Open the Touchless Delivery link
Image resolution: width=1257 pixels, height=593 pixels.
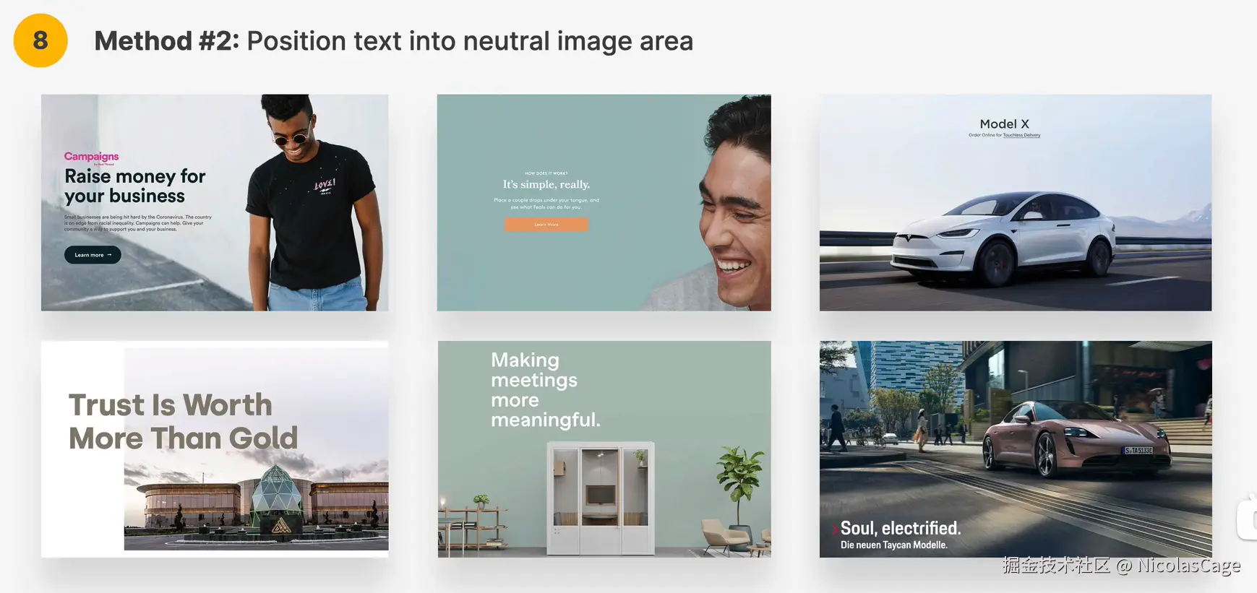(x=1021, y=135)
